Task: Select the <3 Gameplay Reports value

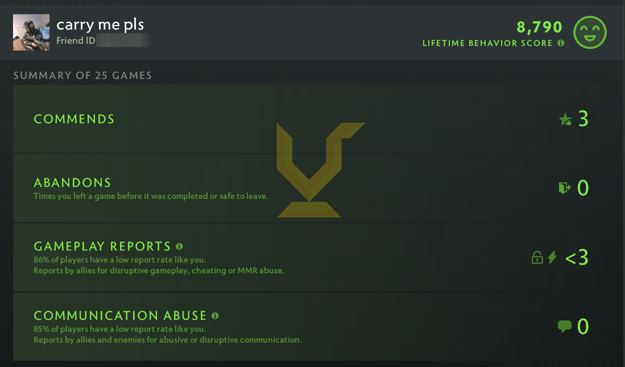Action: [576, 257]
